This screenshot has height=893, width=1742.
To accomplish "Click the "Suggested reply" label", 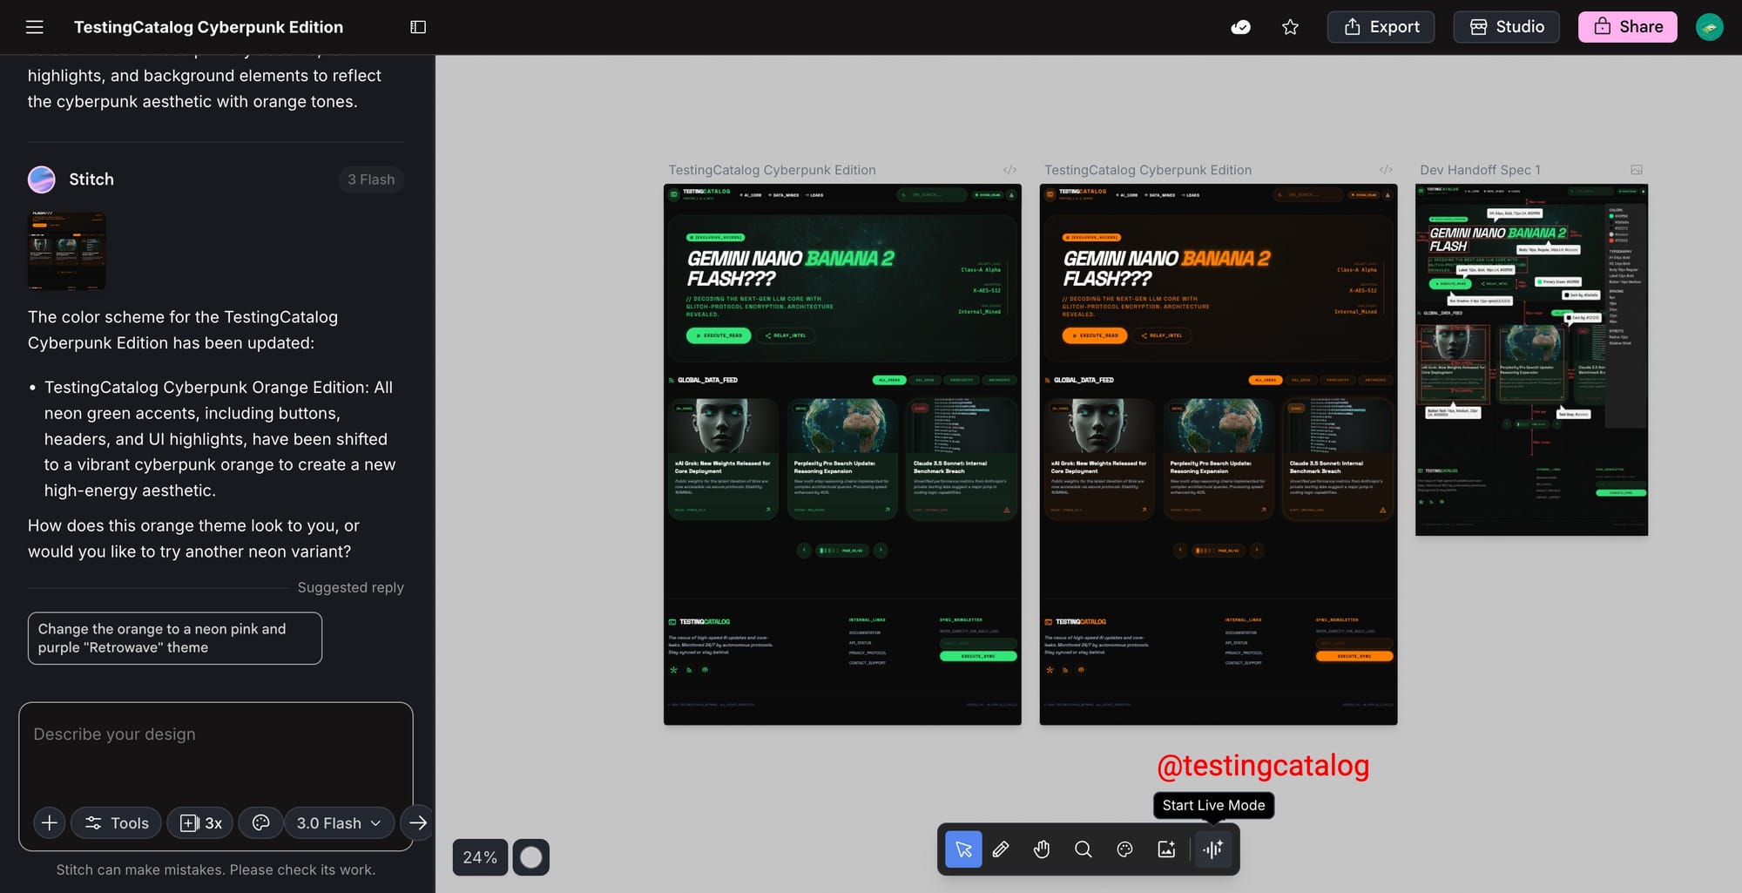I will tap(350, 587).
